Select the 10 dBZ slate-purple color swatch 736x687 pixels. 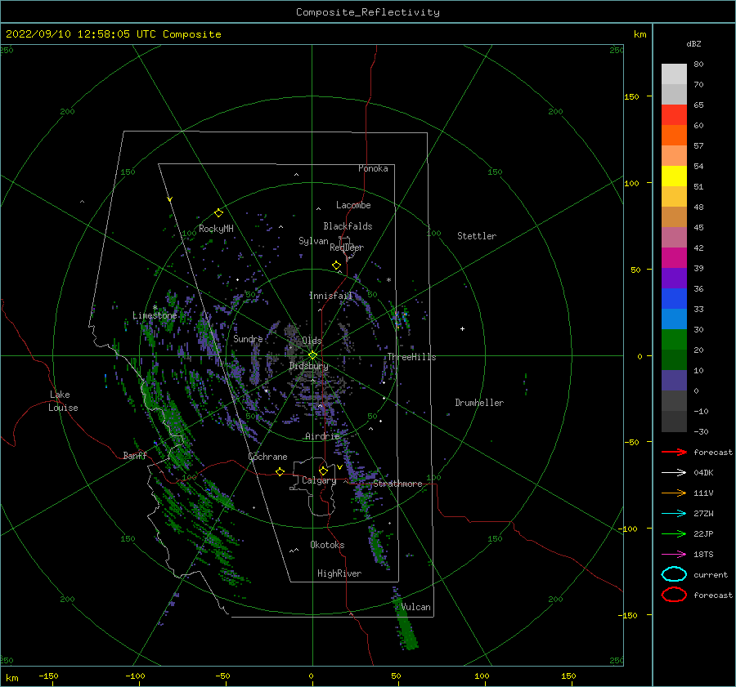[674, 380]
